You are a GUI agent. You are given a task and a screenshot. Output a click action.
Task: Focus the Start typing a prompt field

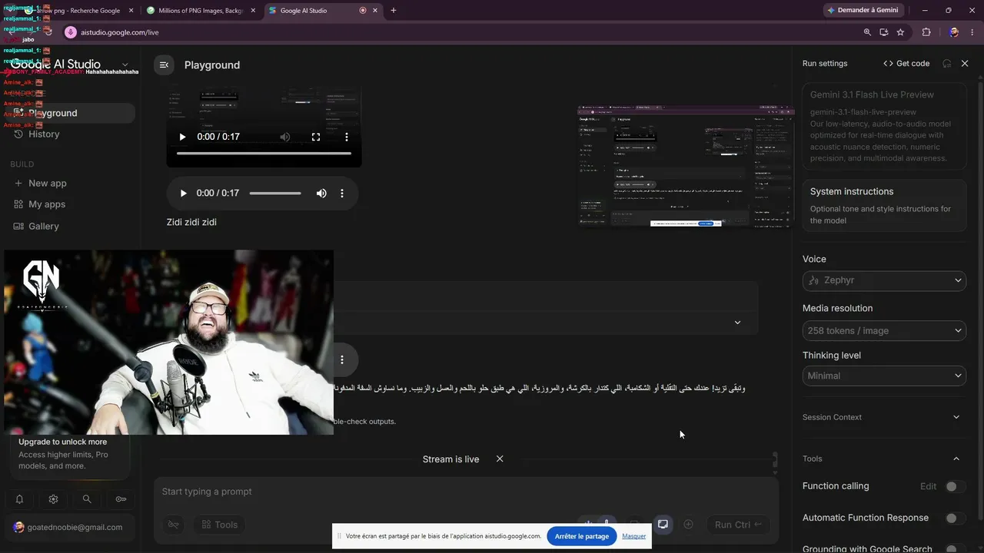click(x=466, y=492)
